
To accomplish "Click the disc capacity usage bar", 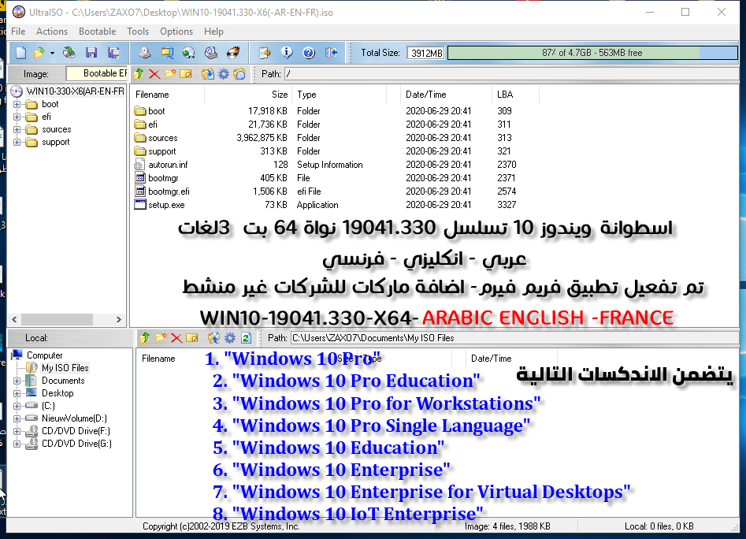I will point(592,53).
